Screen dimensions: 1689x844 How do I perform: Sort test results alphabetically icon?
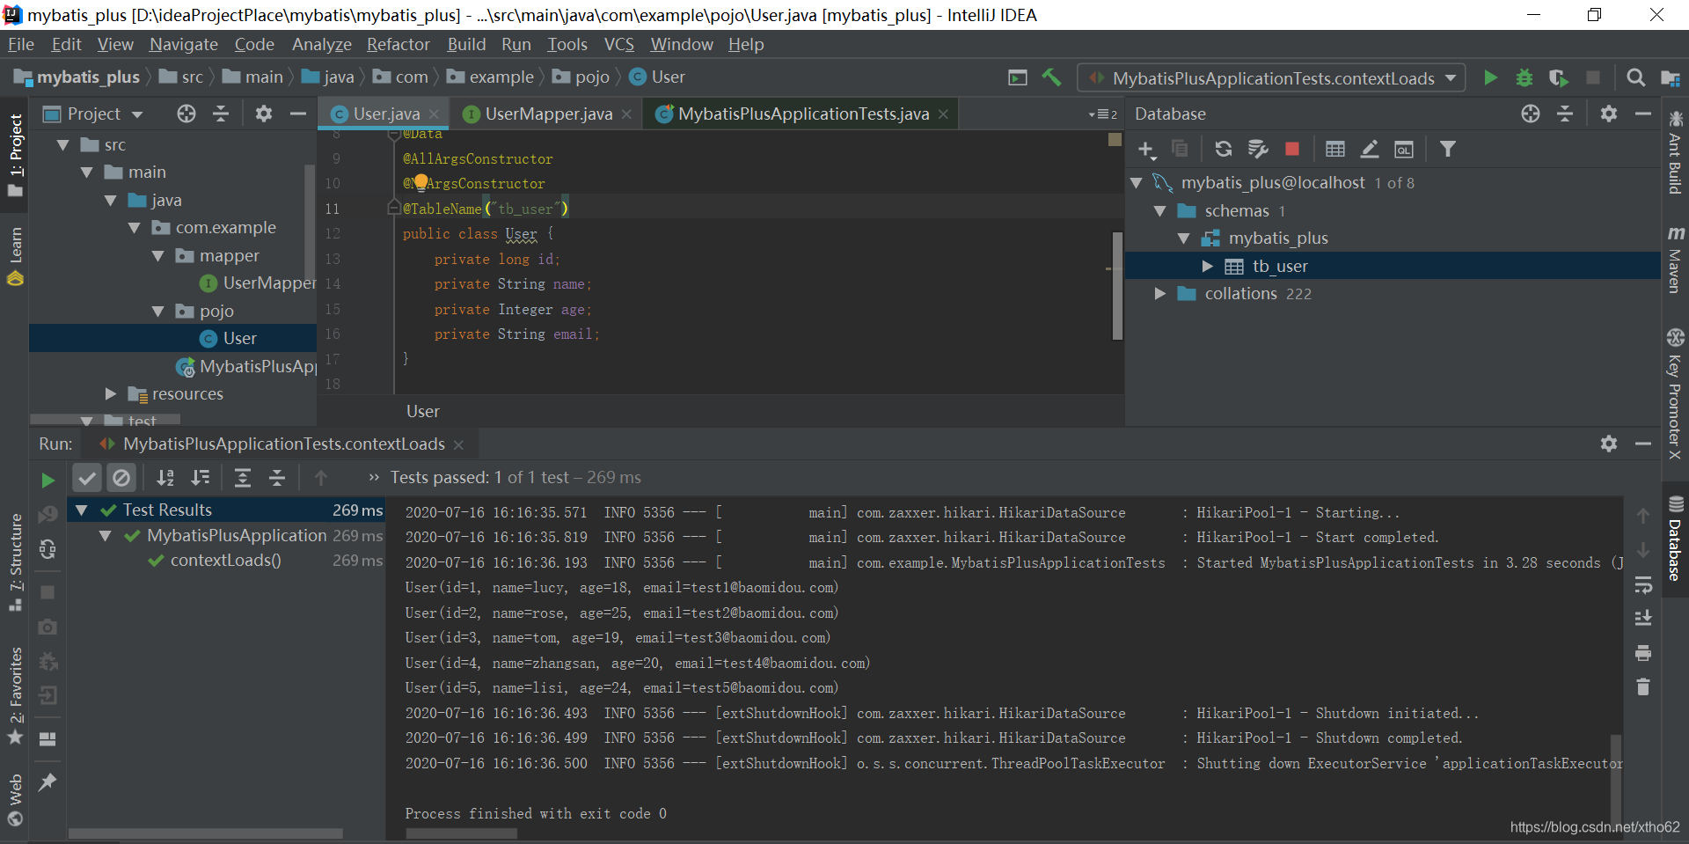tap(165, 477)
